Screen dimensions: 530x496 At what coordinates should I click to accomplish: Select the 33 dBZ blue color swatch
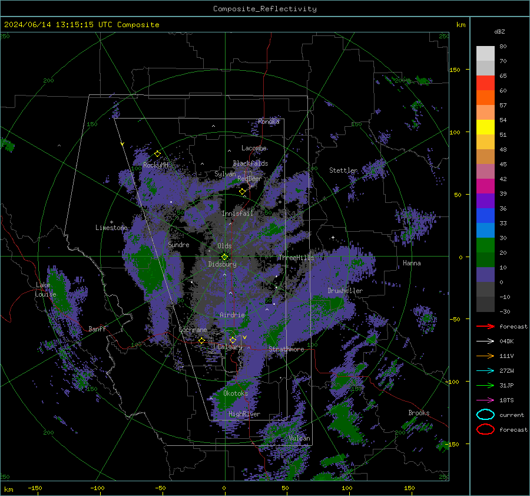pyautogui.click(x=485, y=216)
